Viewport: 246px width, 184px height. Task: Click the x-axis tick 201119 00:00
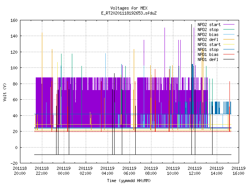pos(63,171)
